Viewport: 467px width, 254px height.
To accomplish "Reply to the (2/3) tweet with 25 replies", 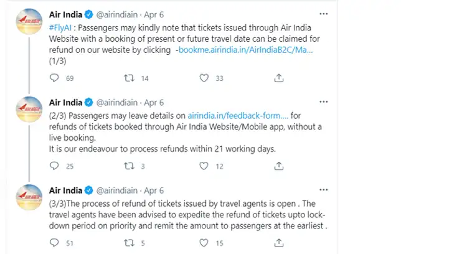I will (54, 166).
